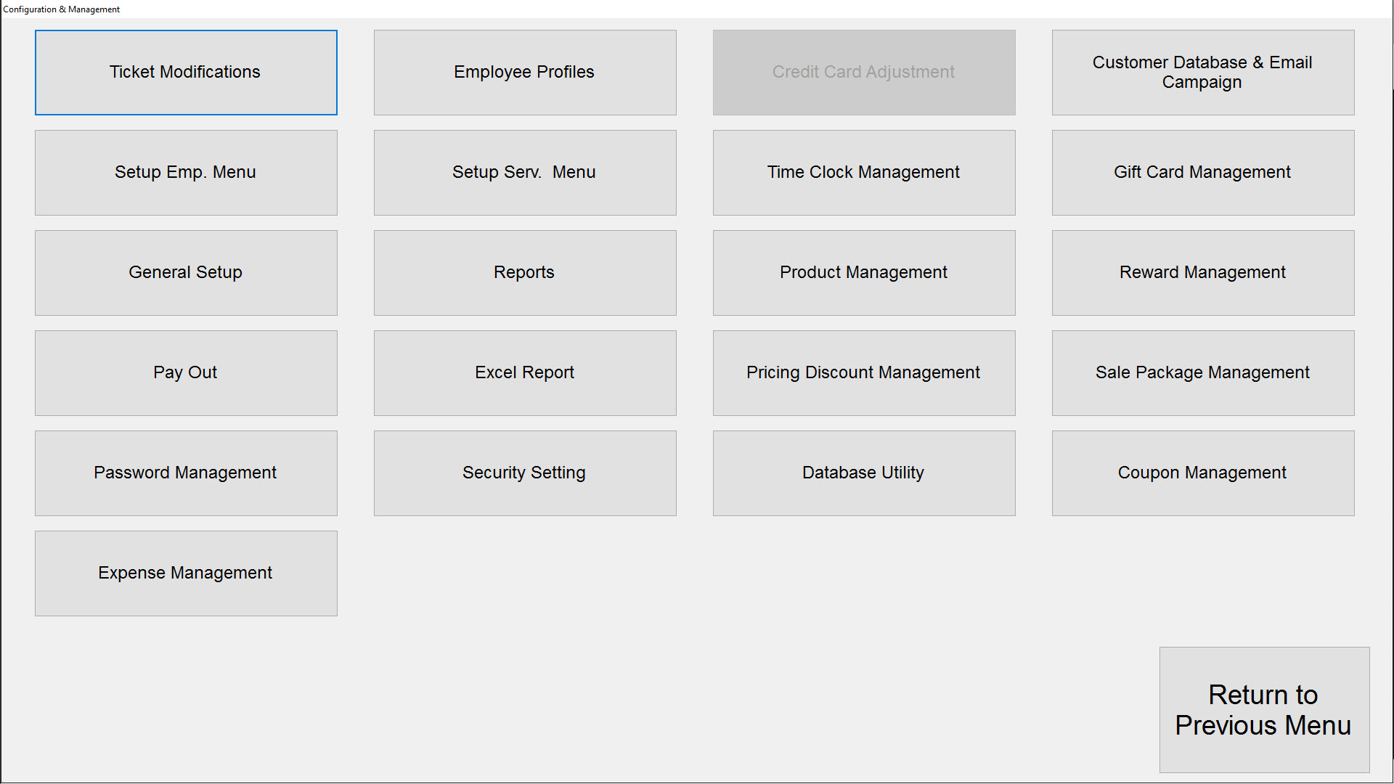Open Ticket Modifications
This screenshot has height=784, width=1394.
186,73
